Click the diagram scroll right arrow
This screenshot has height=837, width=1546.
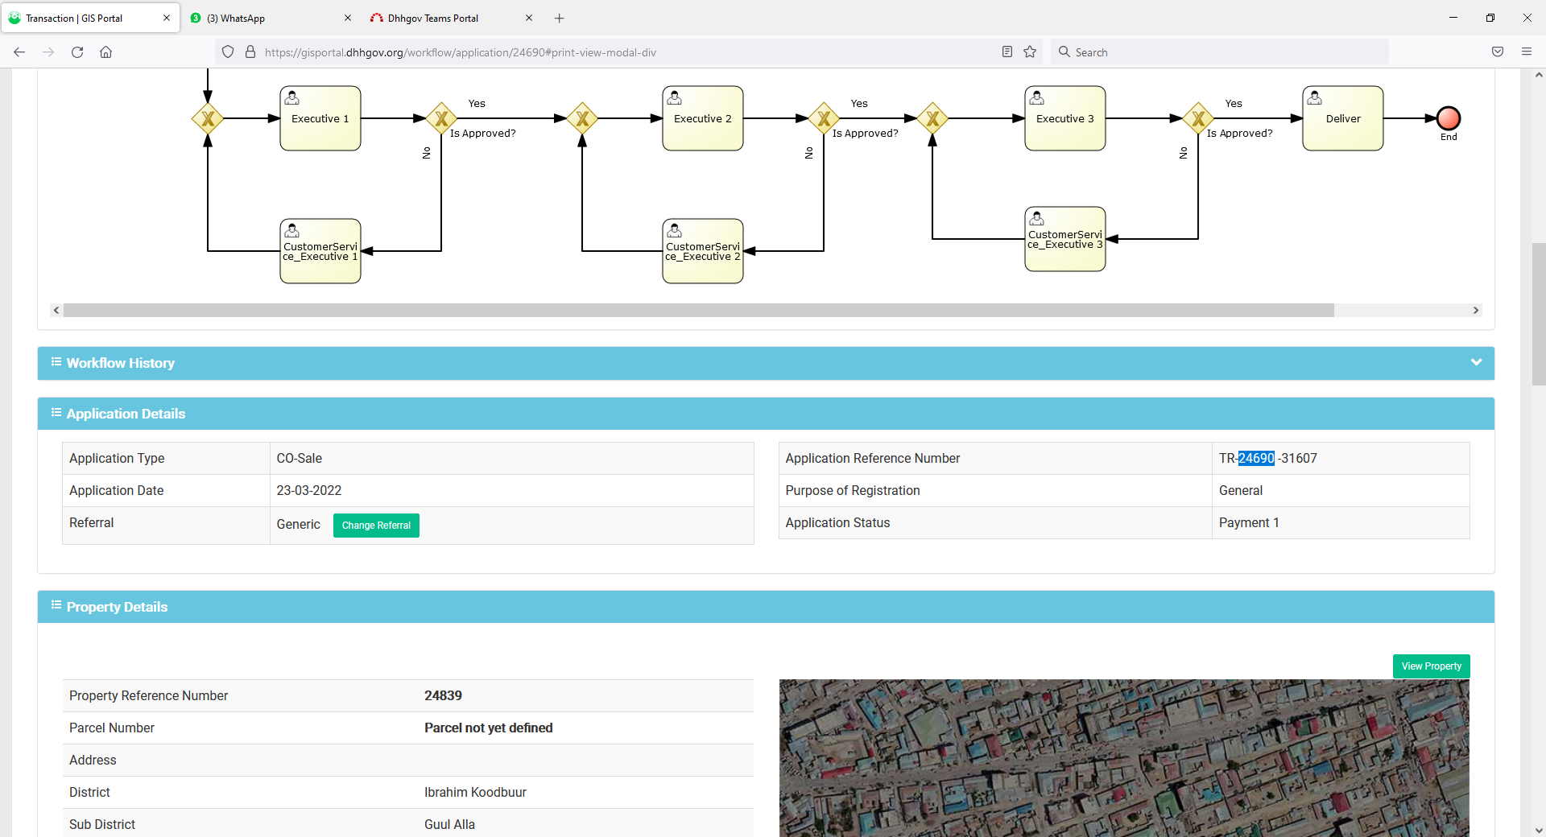(x=1476, y=310)
